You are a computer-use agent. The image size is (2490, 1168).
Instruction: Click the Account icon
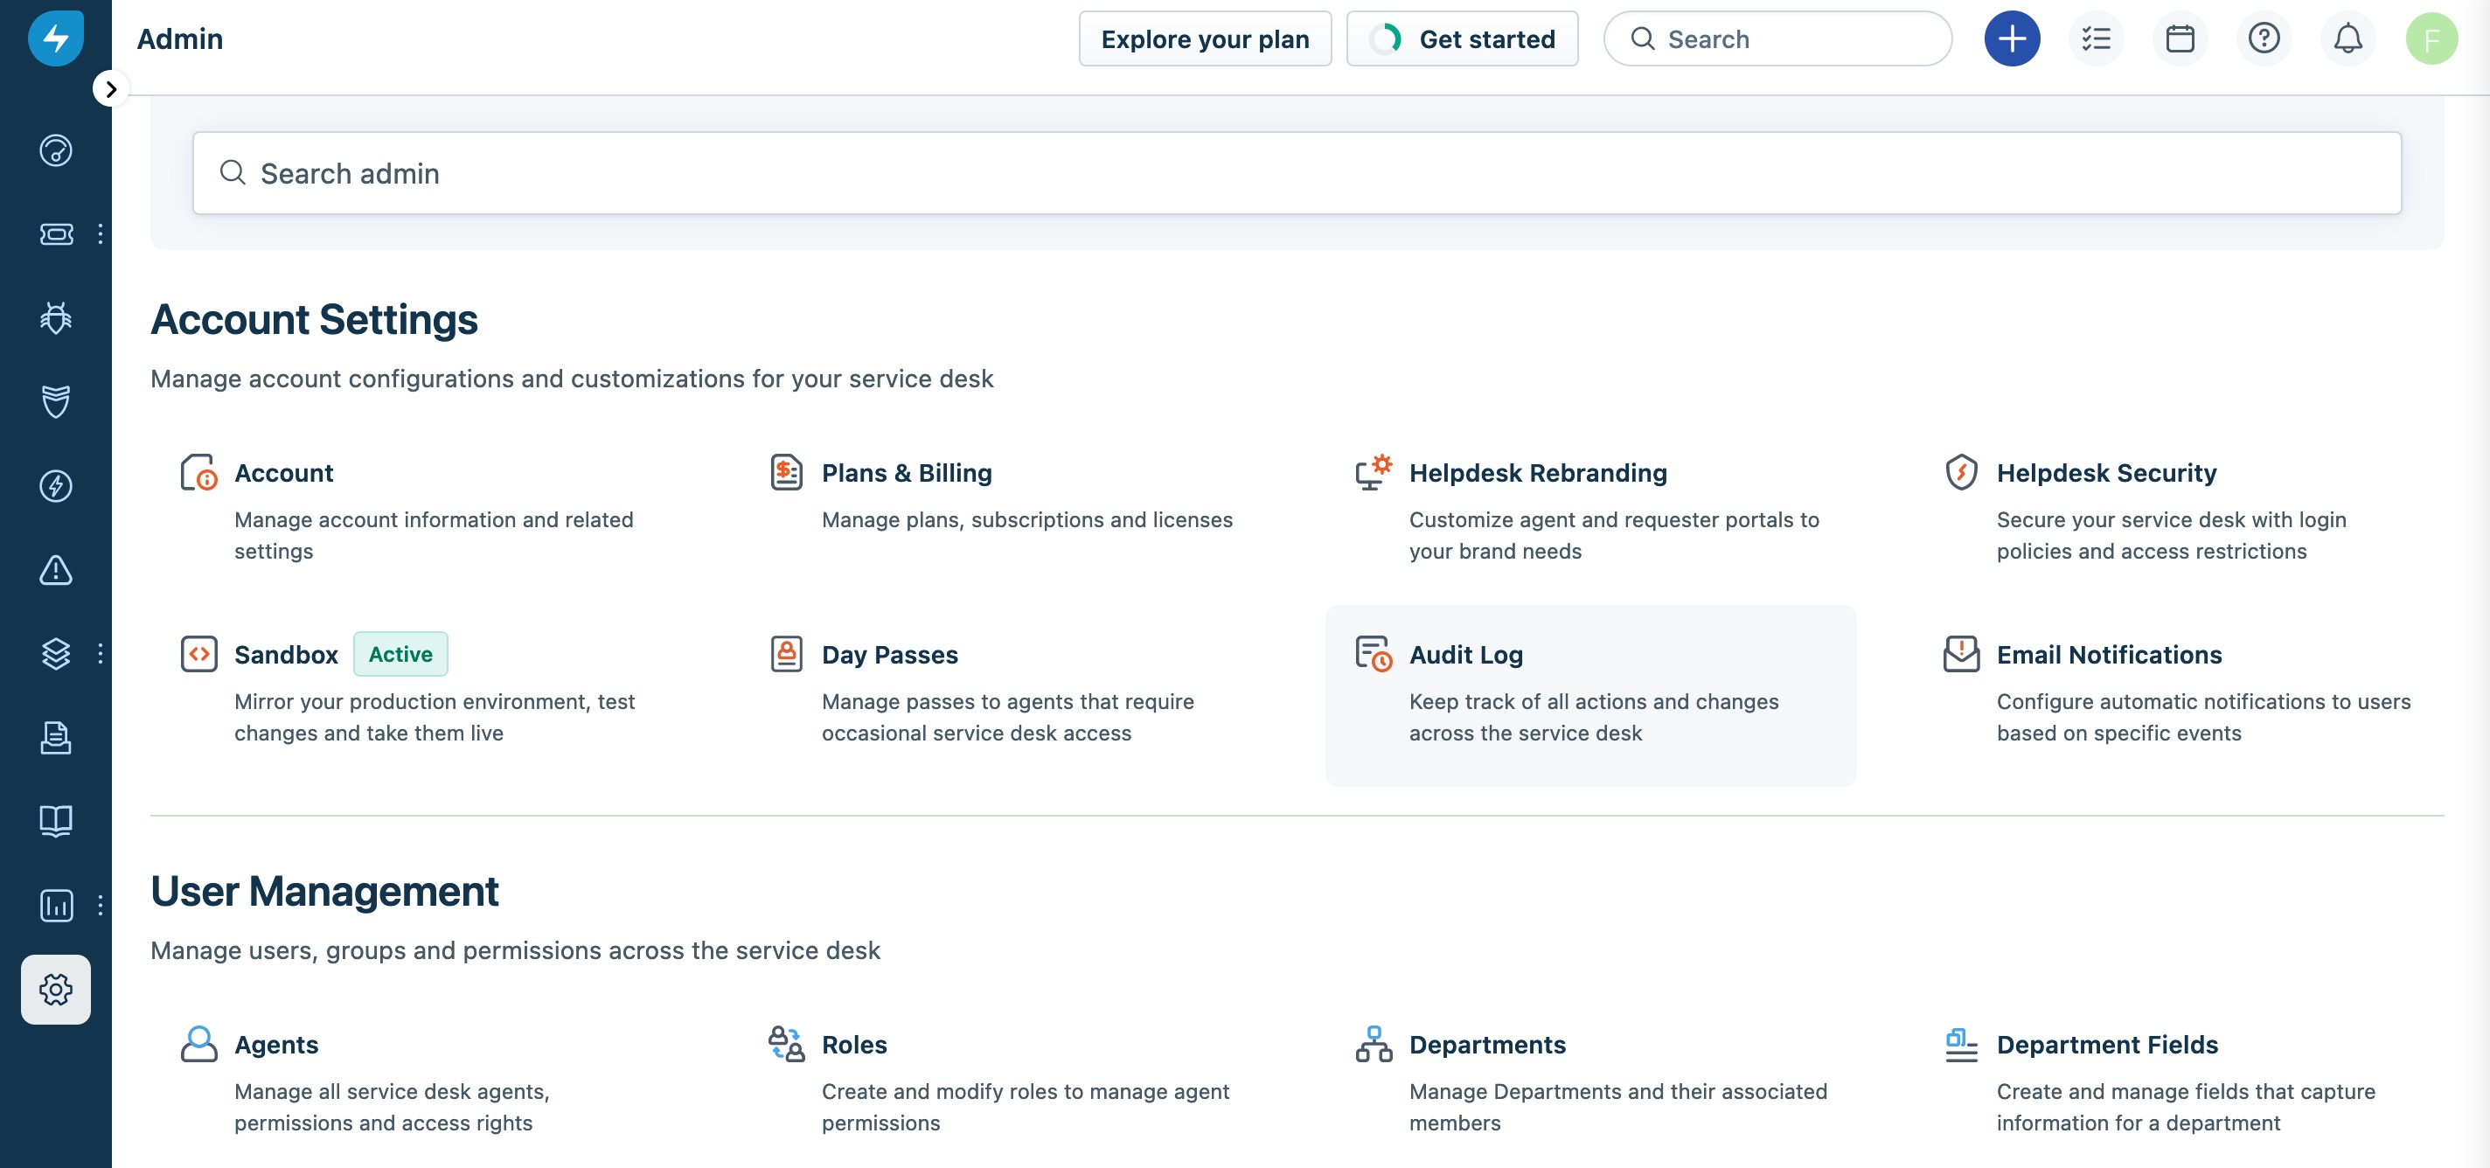(x=198, y=473)
